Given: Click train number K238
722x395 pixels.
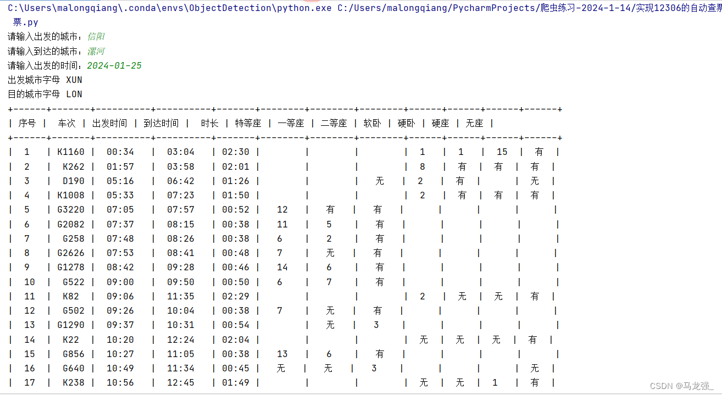Looking at the screenshot, I should point(74,383).
